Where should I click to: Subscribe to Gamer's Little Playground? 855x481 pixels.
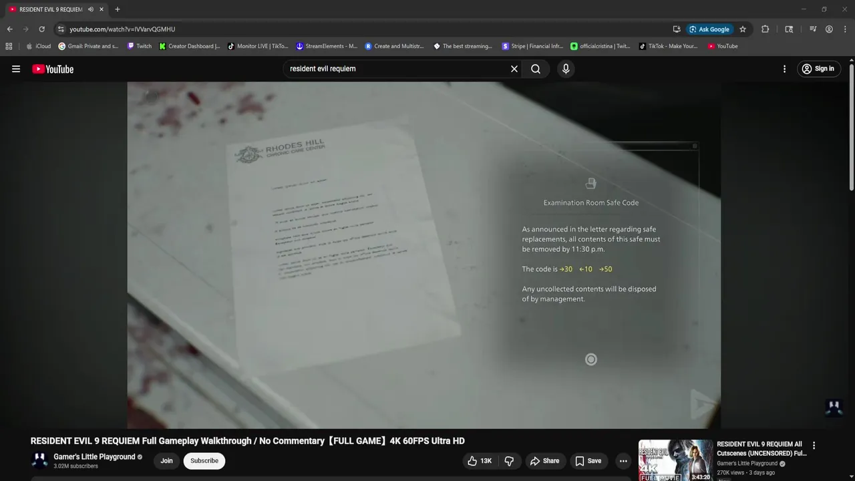(204, 461)
